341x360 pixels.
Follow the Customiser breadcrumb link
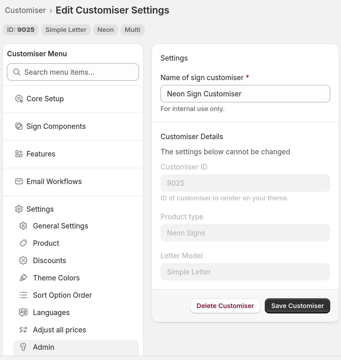(x=25, y=10)
